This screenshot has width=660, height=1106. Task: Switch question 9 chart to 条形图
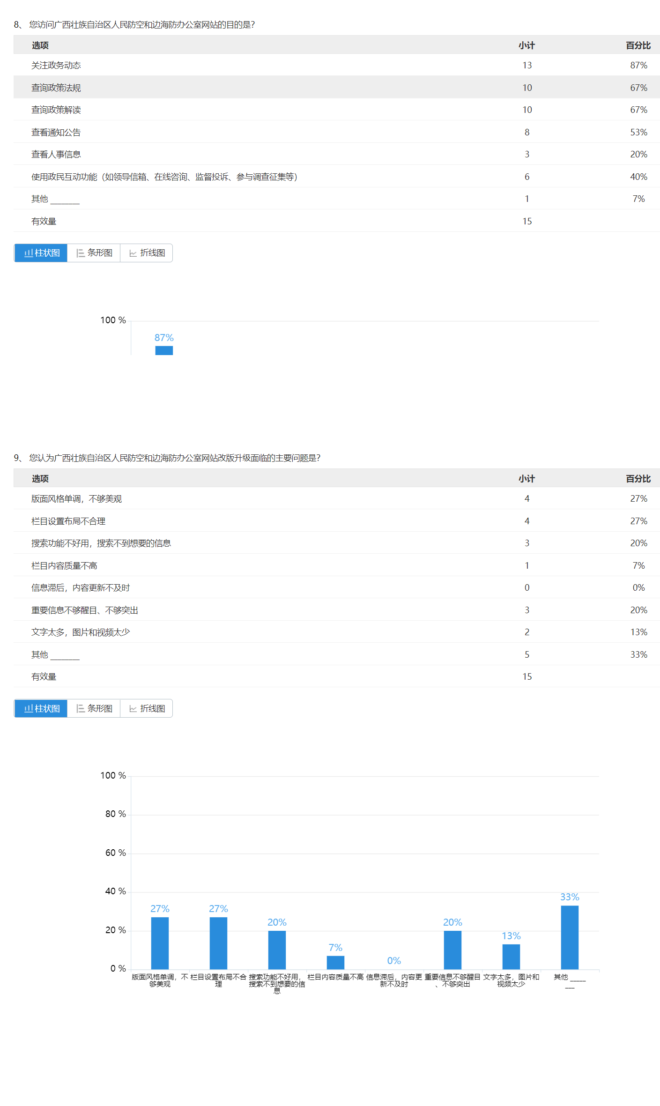point(94,708)
